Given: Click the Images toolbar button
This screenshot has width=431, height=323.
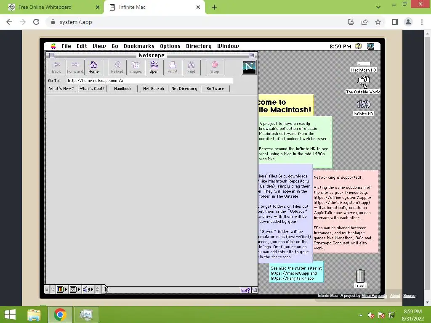Looking at the screenshot, I should pyautogui.click(x=136, y=68).
